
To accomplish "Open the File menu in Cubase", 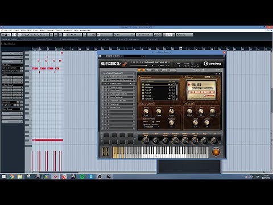I will tap(6, 30).
